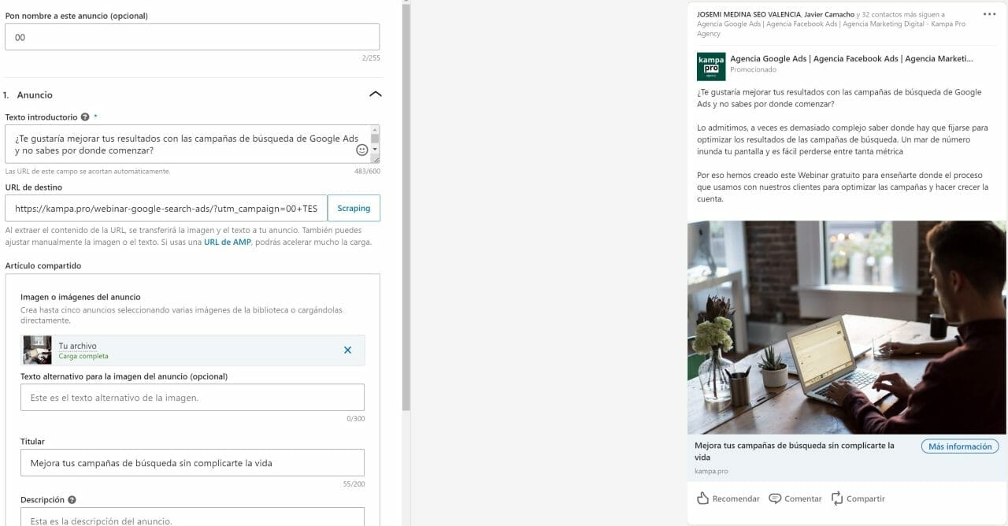Click the alt text field for the ad image

click(x=193, y=397)
